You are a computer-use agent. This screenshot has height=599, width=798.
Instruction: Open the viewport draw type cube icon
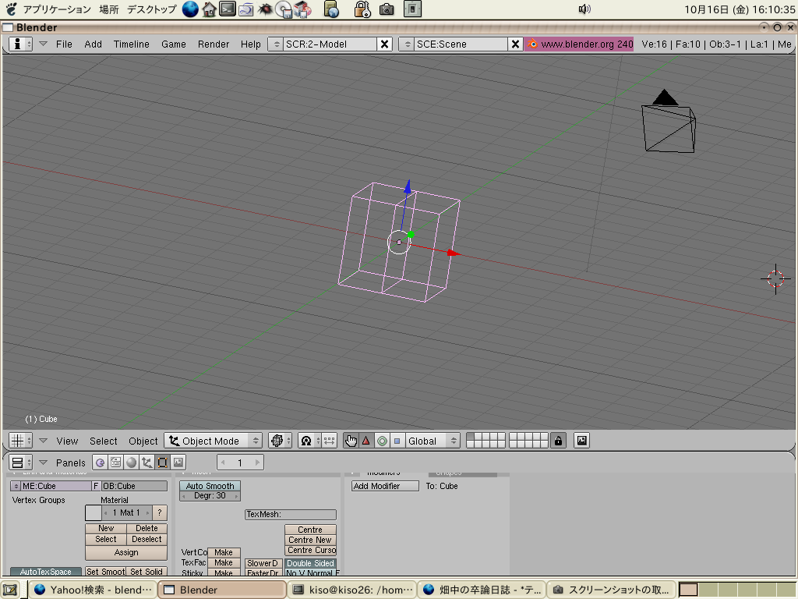[280, 441]
